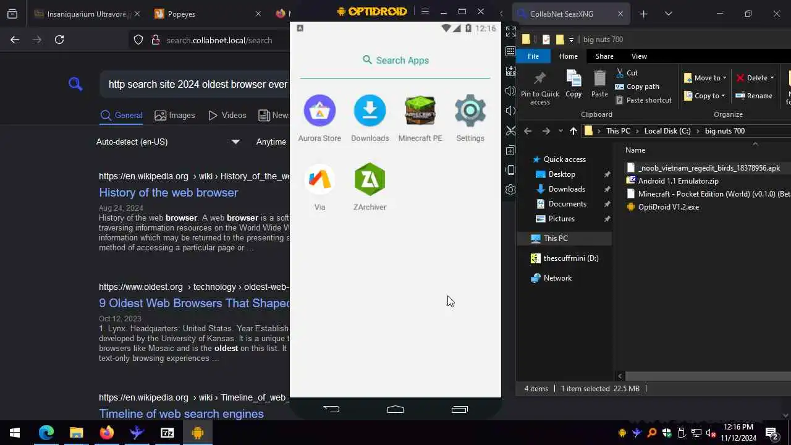791x445 pixels.
Task: Select Network in Explorer navigation pane
Action: [551, 278]
